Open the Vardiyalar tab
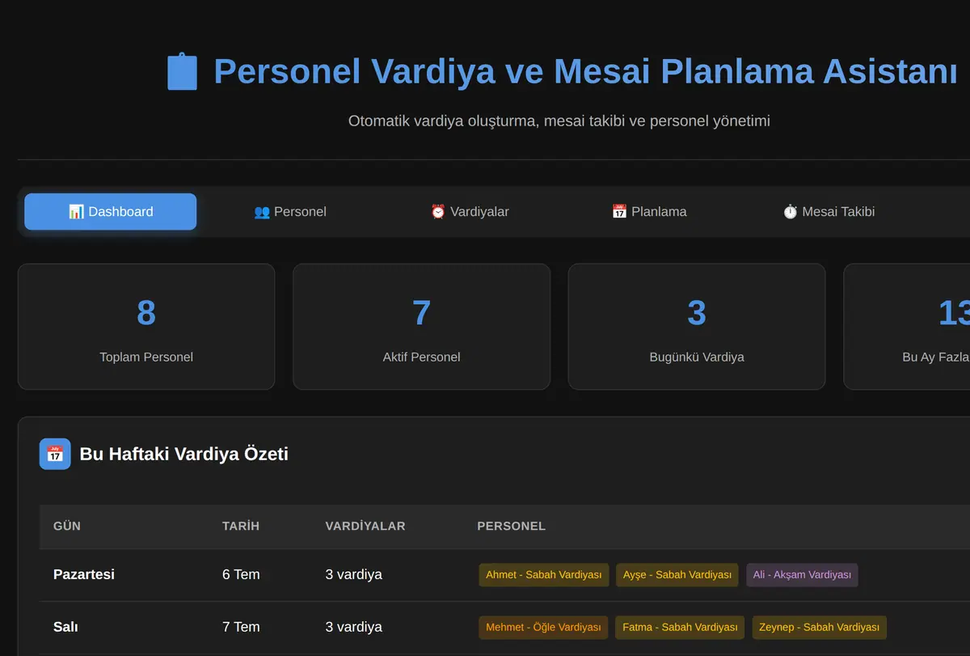Image resolution: width=970 pixels, height=656 pixels. [470, 212]
